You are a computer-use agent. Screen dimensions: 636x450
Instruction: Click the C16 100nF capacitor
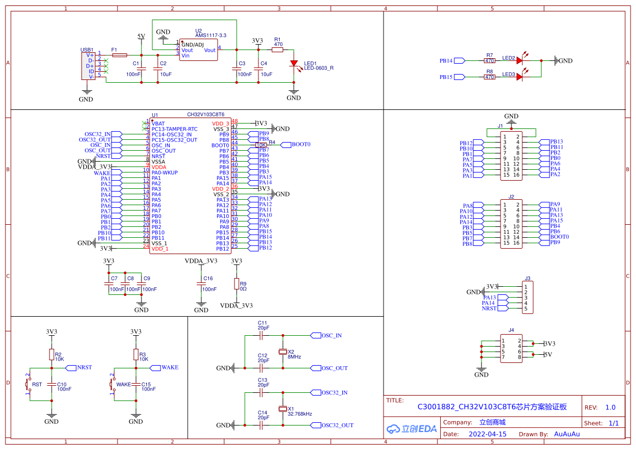click(x=201, y=284)
